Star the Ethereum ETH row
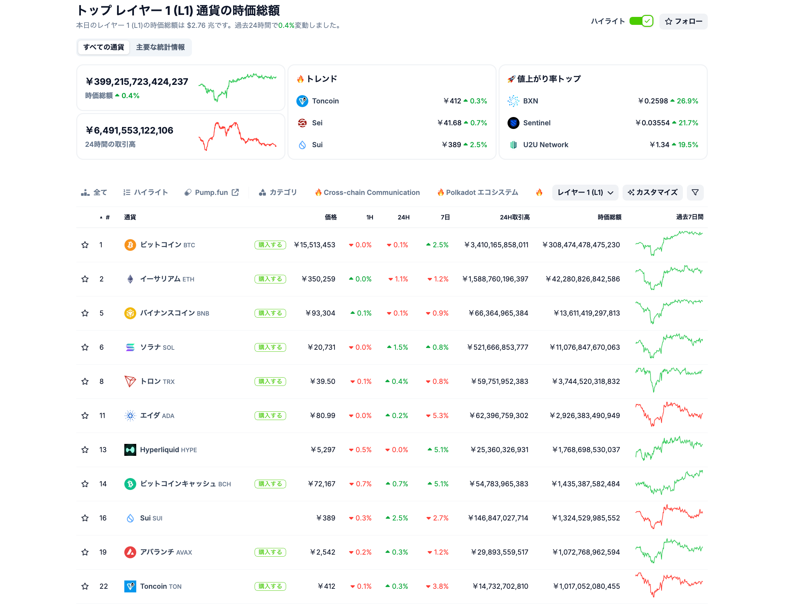 click(85, 279)
